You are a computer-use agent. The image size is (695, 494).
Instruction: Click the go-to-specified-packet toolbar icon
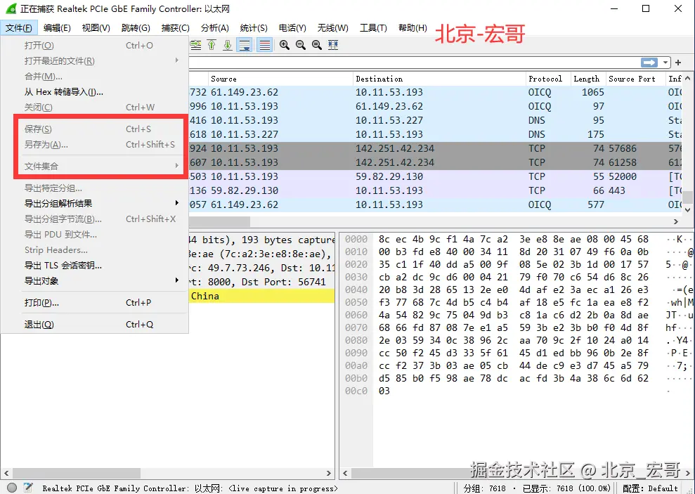point(195,45)
